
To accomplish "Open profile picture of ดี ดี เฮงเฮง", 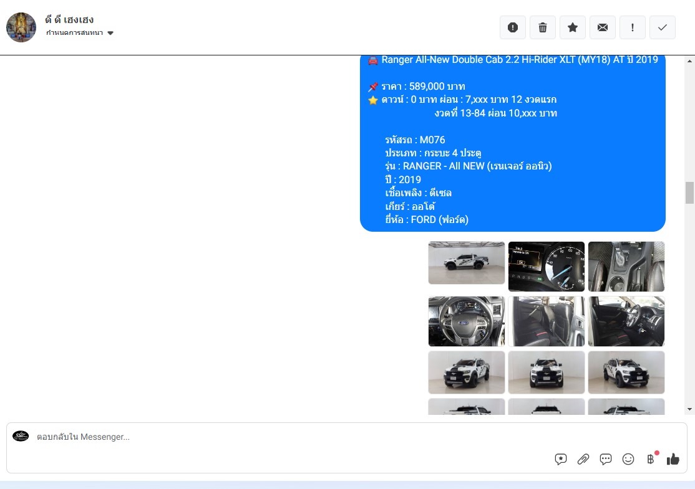I will click(x=21, y=27).
